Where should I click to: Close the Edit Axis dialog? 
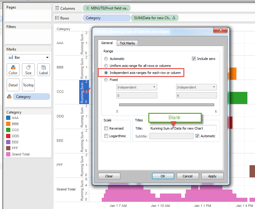click(221, 30)
